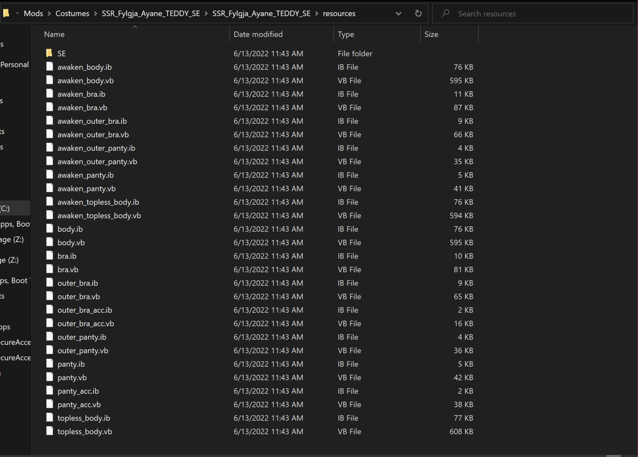Select bra.ib file icon

click(x=50, y=256)
